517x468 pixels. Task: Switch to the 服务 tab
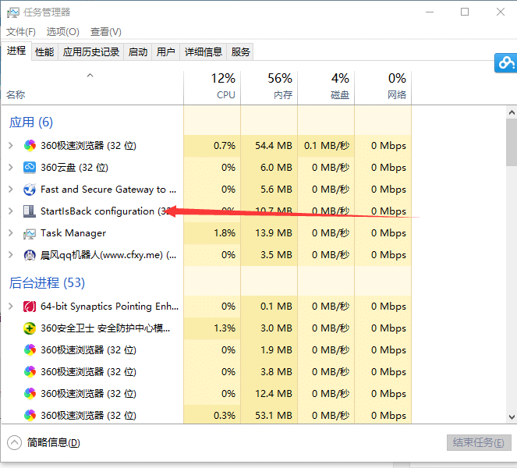point(240,51)
